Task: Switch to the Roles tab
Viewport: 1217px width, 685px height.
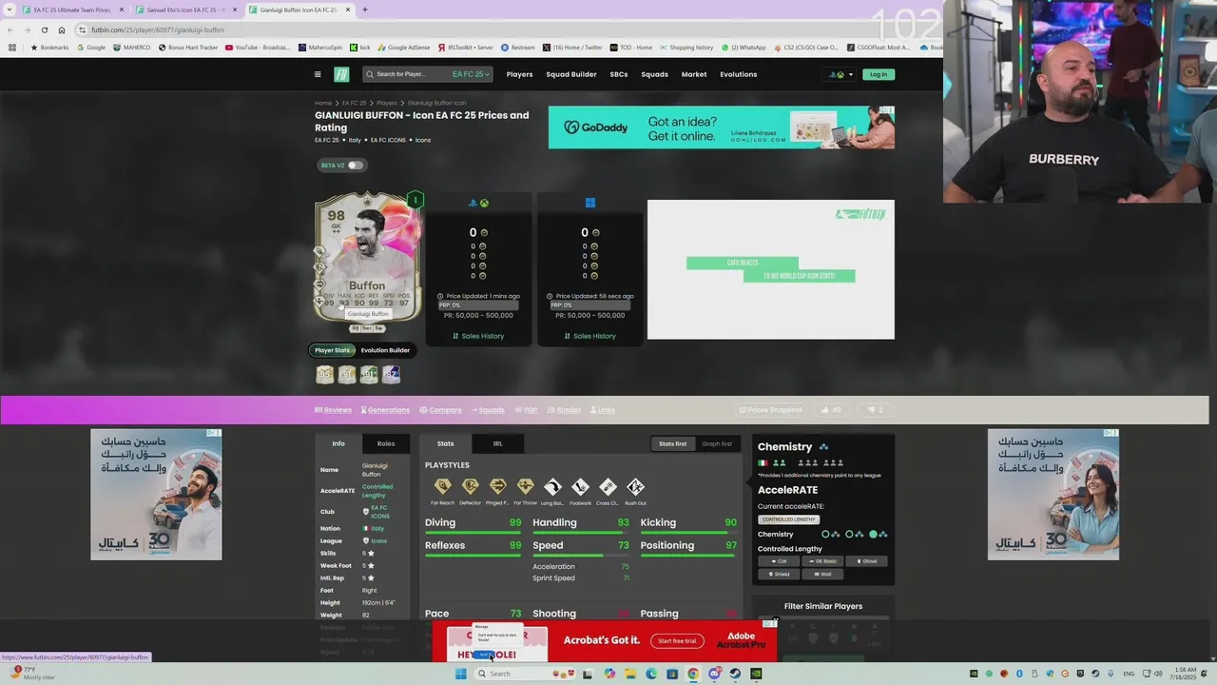Action: 386,443
